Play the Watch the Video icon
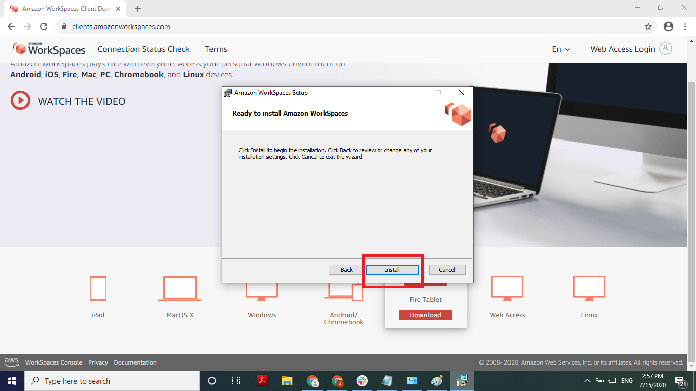 20,101
